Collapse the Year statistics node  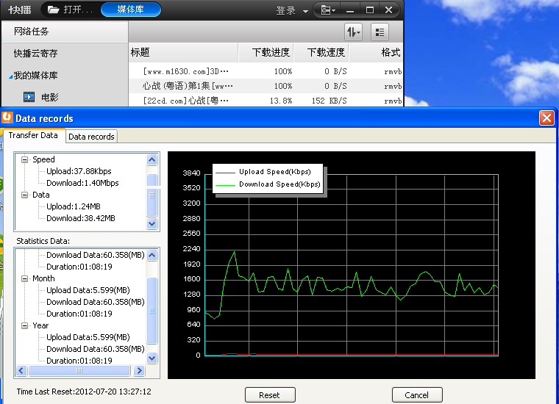point(24,325)
